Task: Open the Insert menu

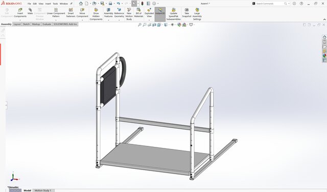Action: [48, 4]
